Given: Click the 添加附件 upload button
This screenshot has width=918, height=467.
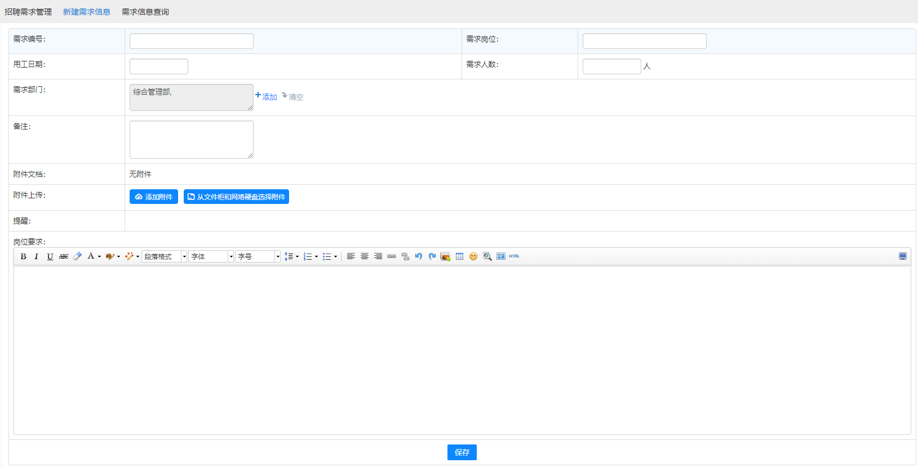Looking at the screenshot, I should 154,197.
